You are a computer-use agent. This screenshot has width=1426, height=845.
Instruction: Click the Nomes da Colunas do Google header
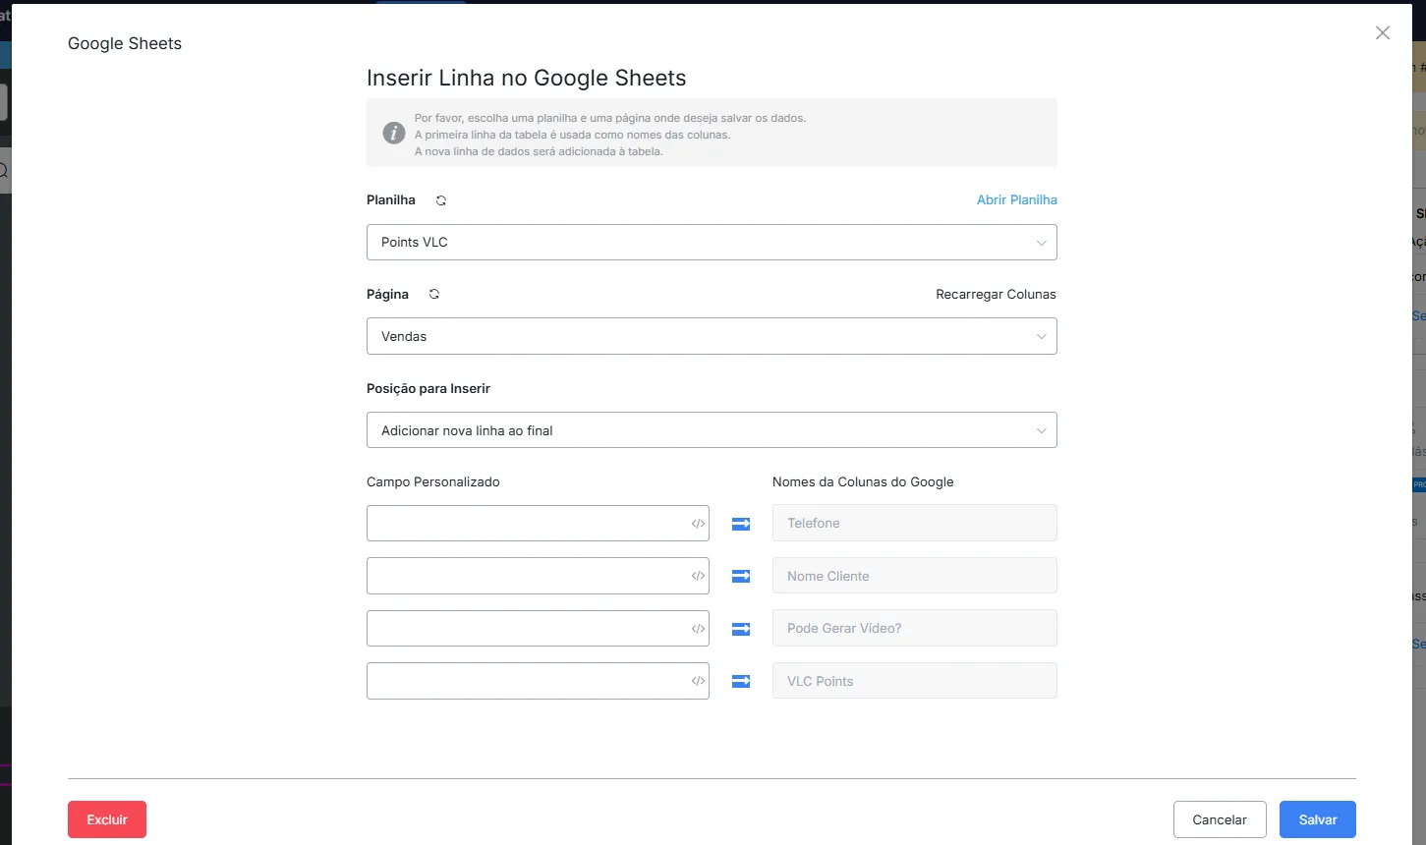pos(863,481)
